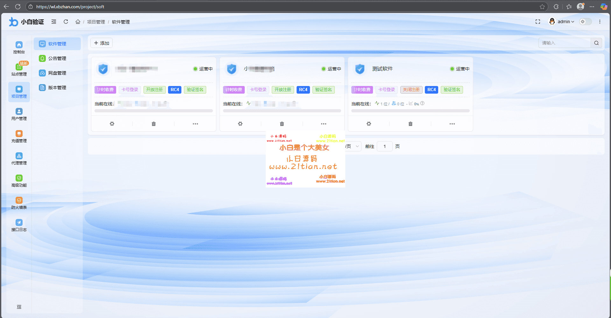Open the 控制台 sidebar section
This screenshot has height=318, width=611.
coord(19,47)
